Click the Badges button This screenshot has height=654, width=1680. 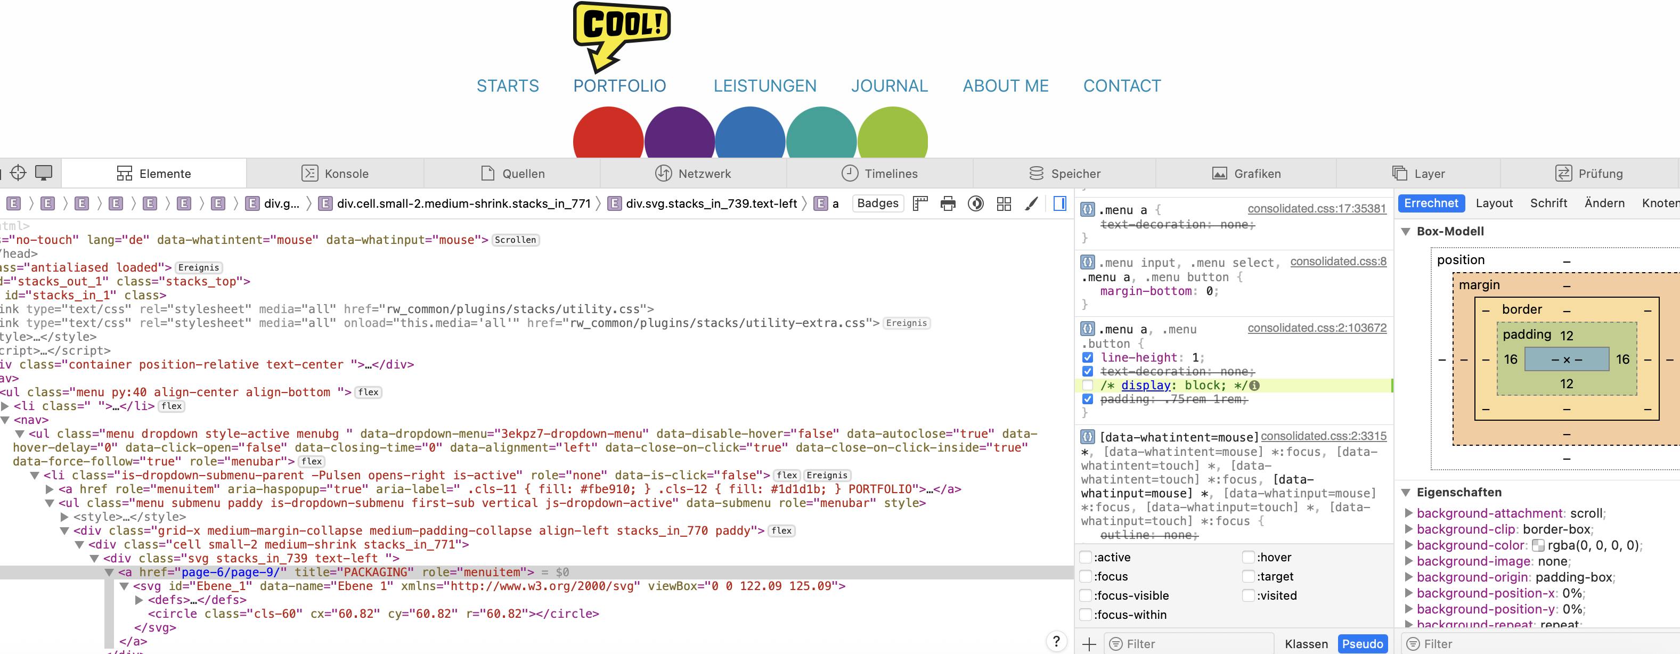[x=877, y=203]
